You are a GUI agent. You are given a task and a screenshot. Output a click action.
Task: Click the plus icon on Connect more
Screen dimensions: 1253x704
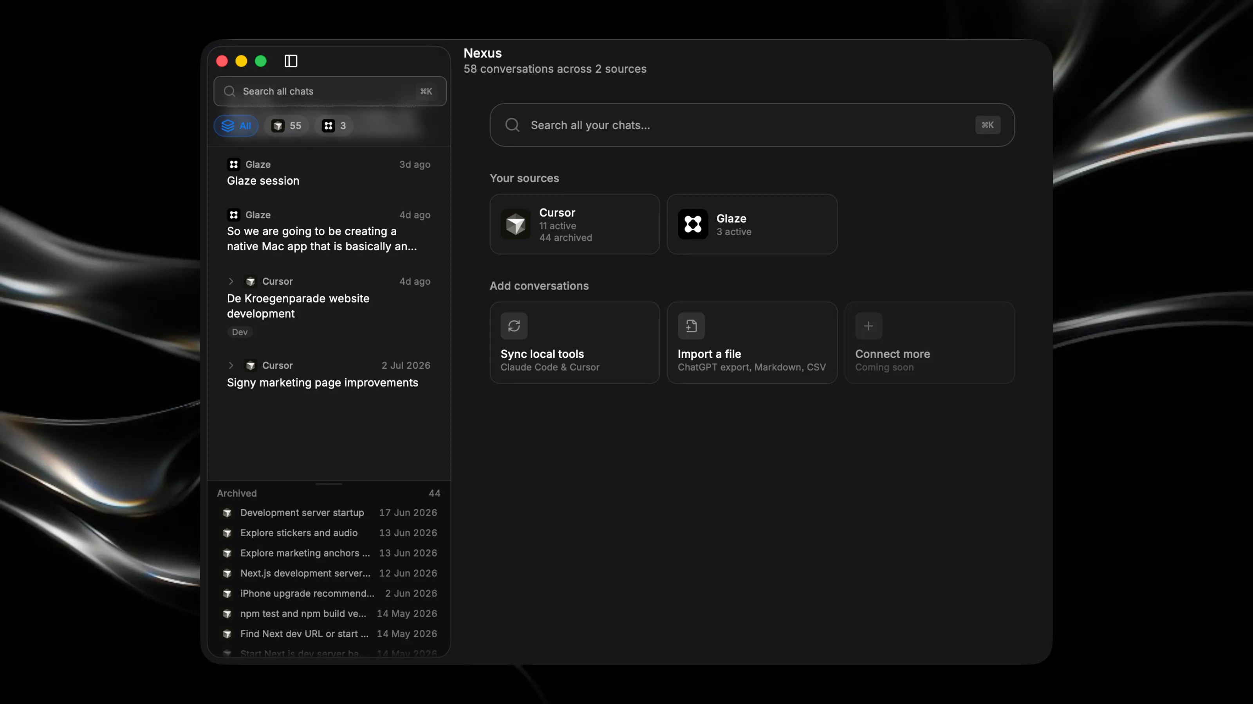tap(869, 326)
